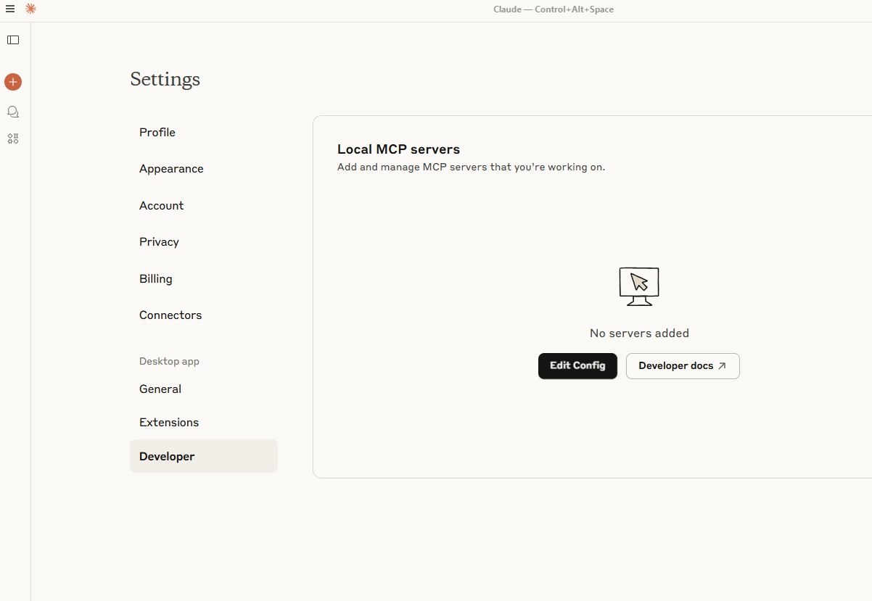Open Privacy settings
Image resolution: width=872 pixels, height=601 pixels.
coord(159,241)
